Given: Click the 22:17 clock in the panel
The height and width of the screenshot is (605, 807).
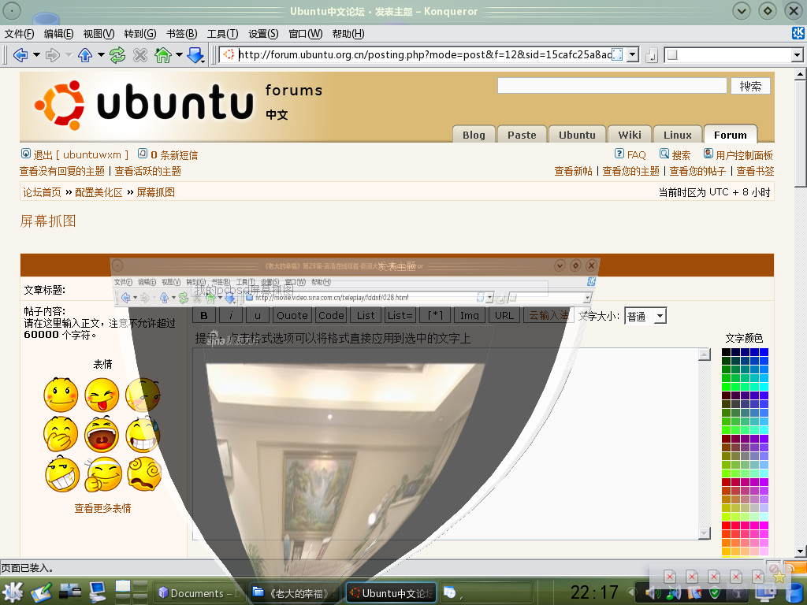Looking at the screenshot, I should (x=594, y=592).
